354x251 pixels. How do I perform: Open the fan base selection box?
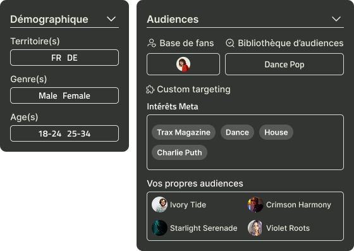coord(183,64)
